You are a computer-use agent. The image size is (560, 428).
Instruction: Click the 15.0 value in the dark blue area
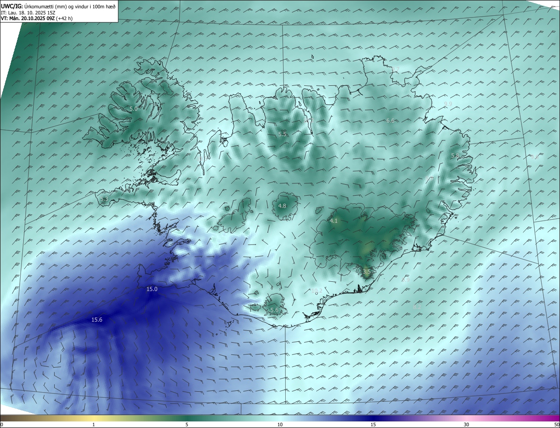pyautogui.click(x=152, y=289)
